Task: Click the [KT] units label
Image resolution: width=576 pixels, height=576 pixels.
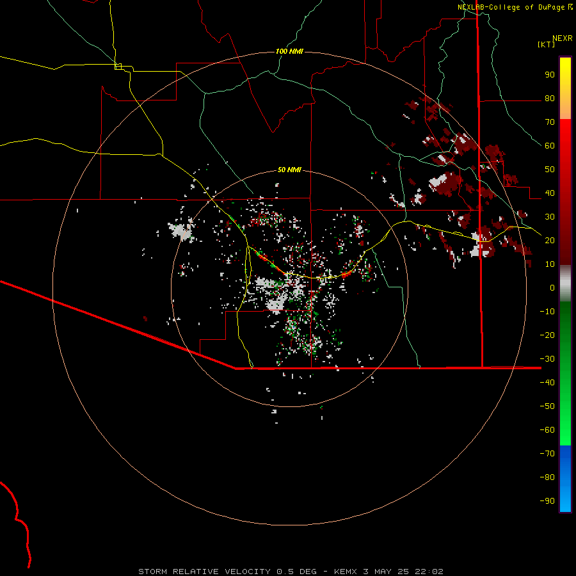Action: point(546,44)
